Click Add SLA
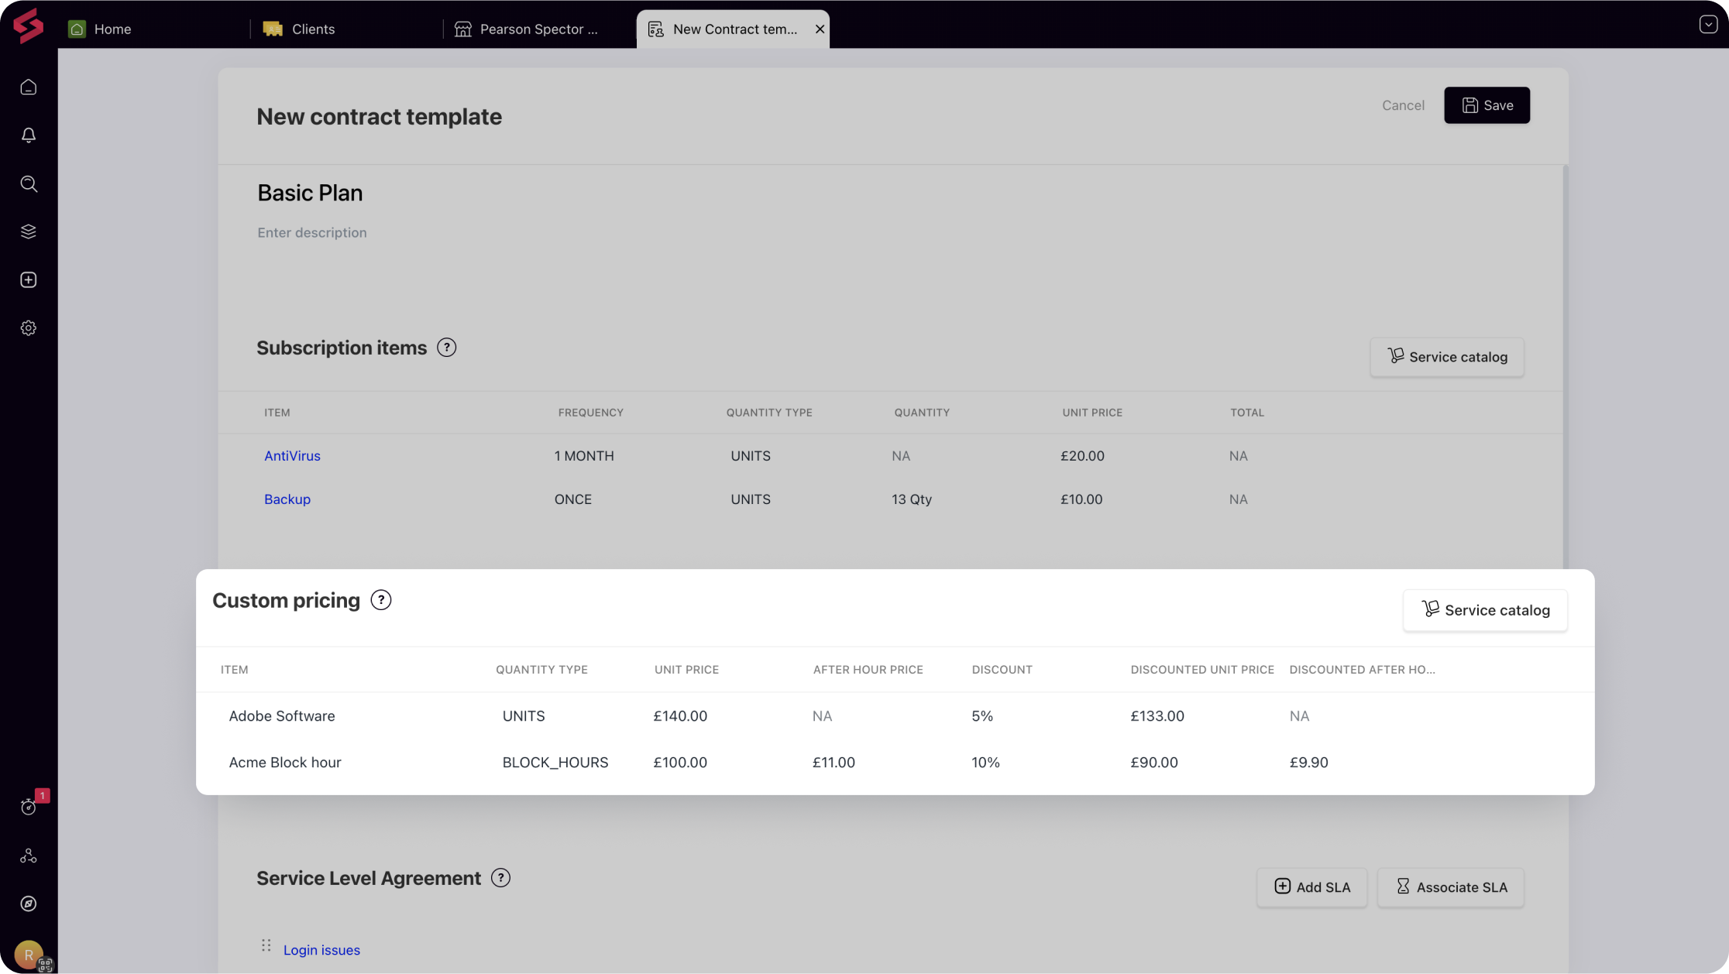 (x=1311, y=887)
